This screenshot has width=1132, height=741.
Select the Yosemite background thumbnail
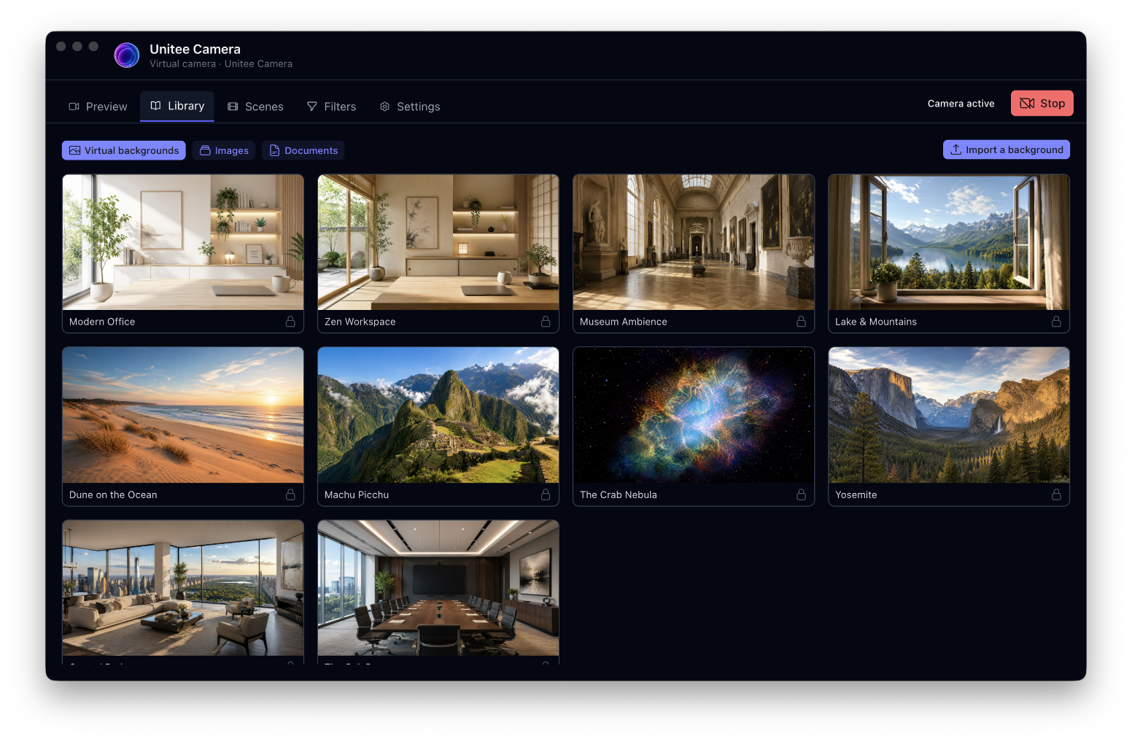[x=949, y=415]
